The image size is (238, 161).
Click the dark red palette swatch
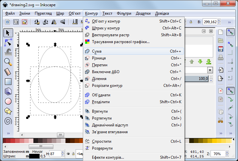pyautogui.click(x=5, y=141)
